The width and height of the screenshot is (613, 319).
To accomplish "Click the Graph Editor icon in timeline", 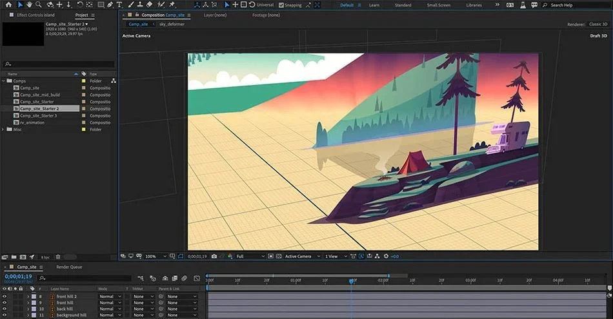I will [x=197, y=278].
